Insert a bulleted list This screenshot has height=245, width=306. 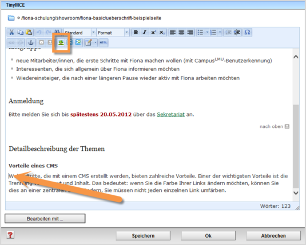point(200,33)
